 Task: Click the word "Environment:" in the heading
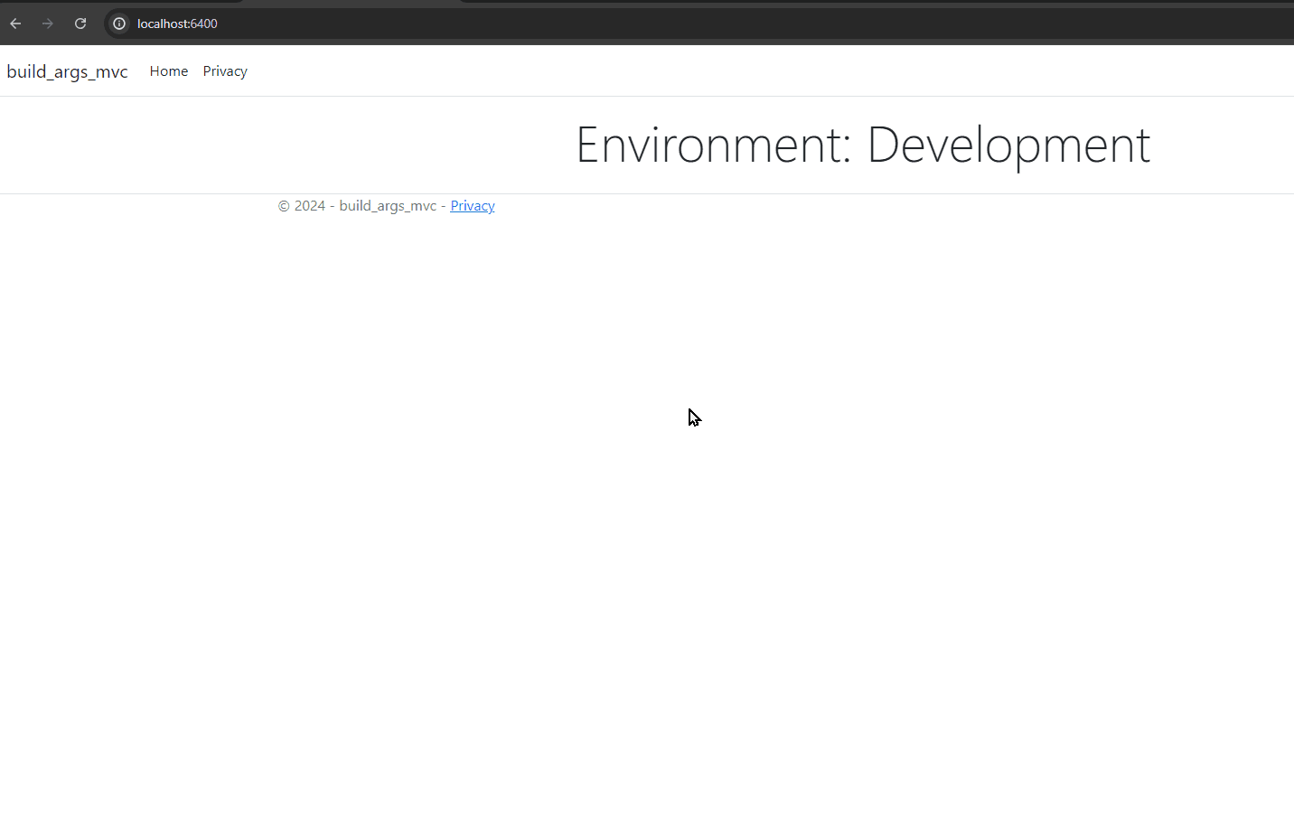point(713,145)
